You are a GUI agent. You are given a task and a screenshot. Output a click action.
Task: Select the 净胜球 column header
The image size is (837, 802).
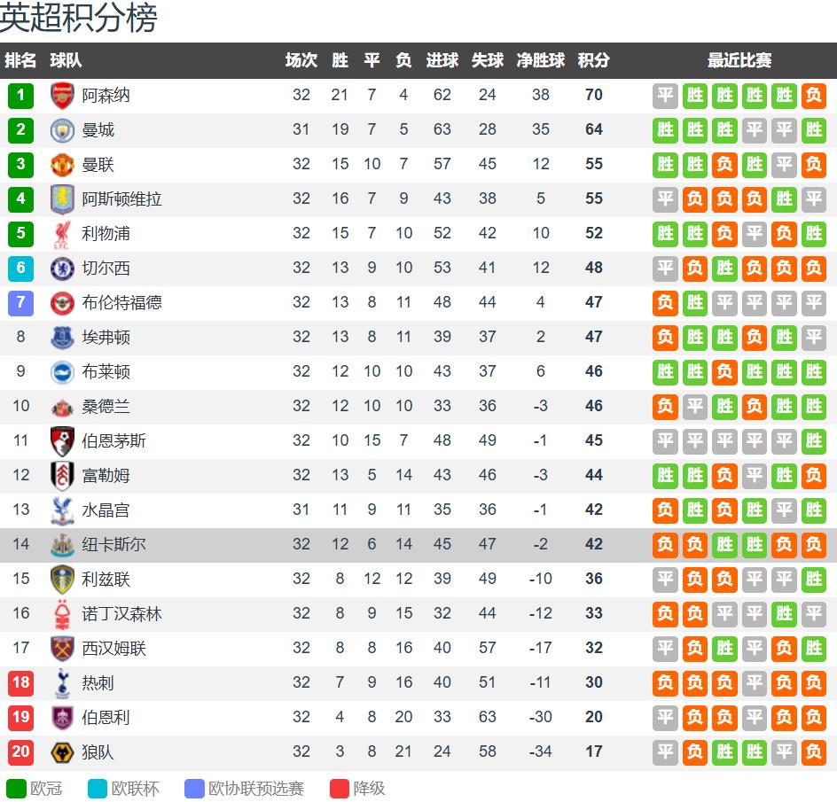point(541,60)
